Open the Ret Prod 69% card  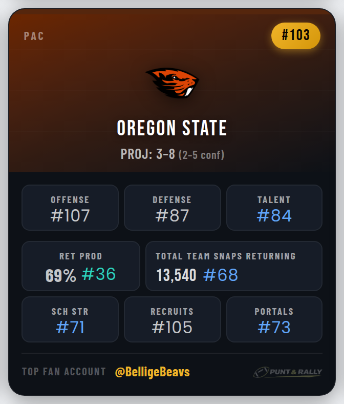(80, 266)
